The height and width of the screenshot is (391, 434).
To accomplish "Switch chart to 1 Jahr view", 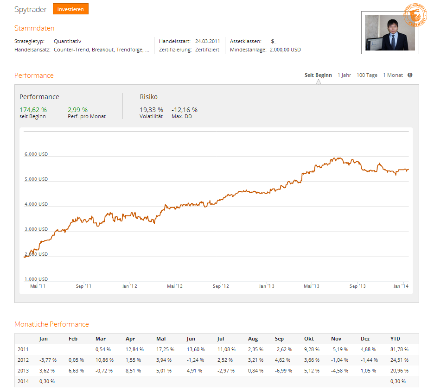I will (344, 75).
